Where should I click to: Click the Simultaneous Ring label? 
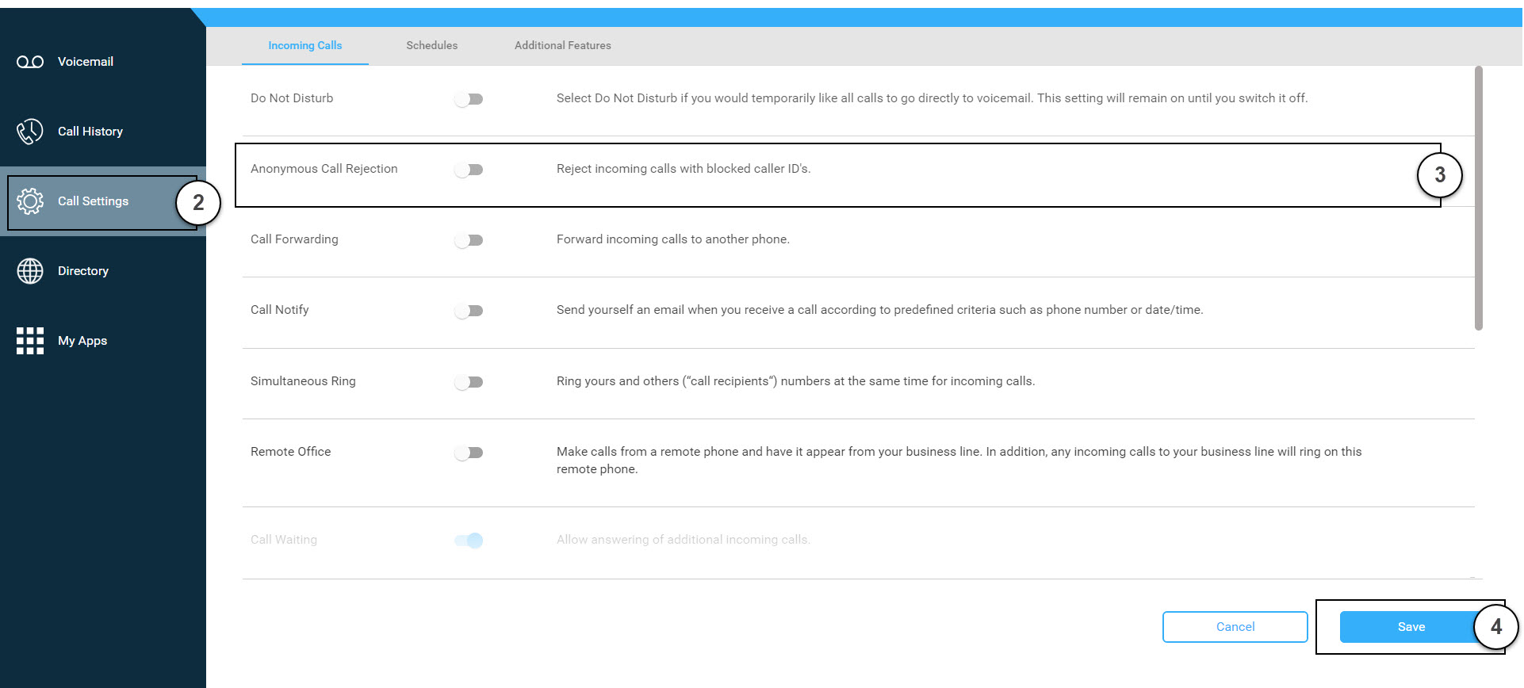303,381
